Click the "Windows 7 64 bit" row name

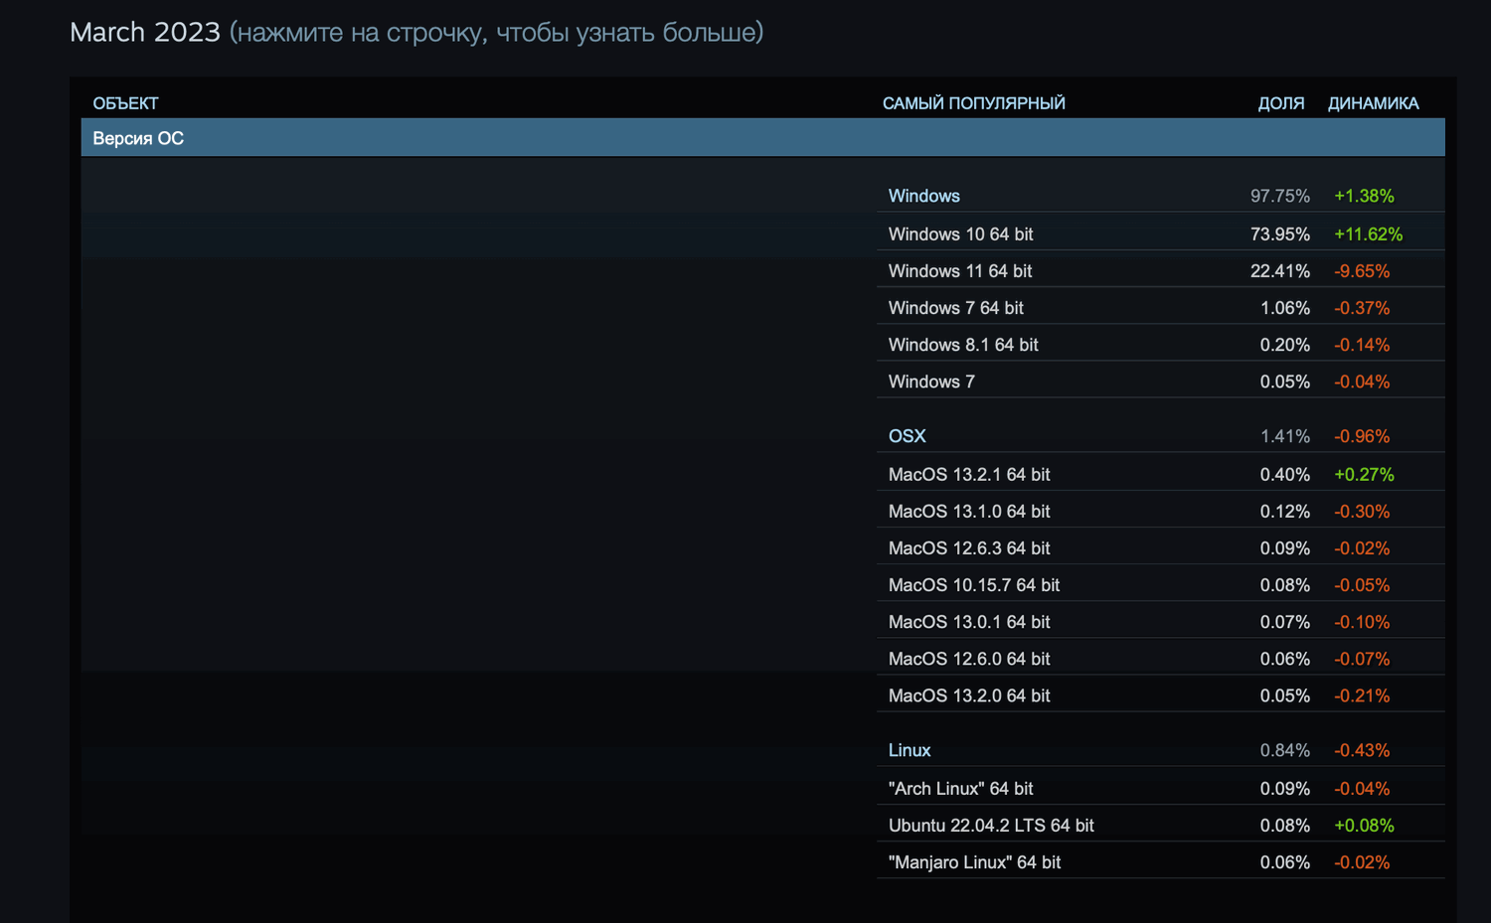pos(956,308)
